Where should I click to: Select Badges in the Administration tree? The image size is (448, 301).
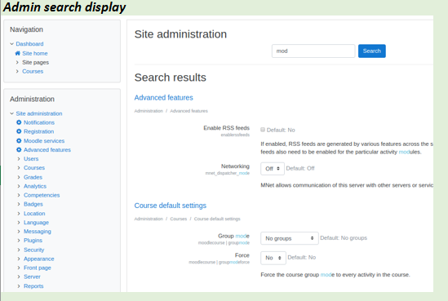pyautogui.click(x=33, y=204)
